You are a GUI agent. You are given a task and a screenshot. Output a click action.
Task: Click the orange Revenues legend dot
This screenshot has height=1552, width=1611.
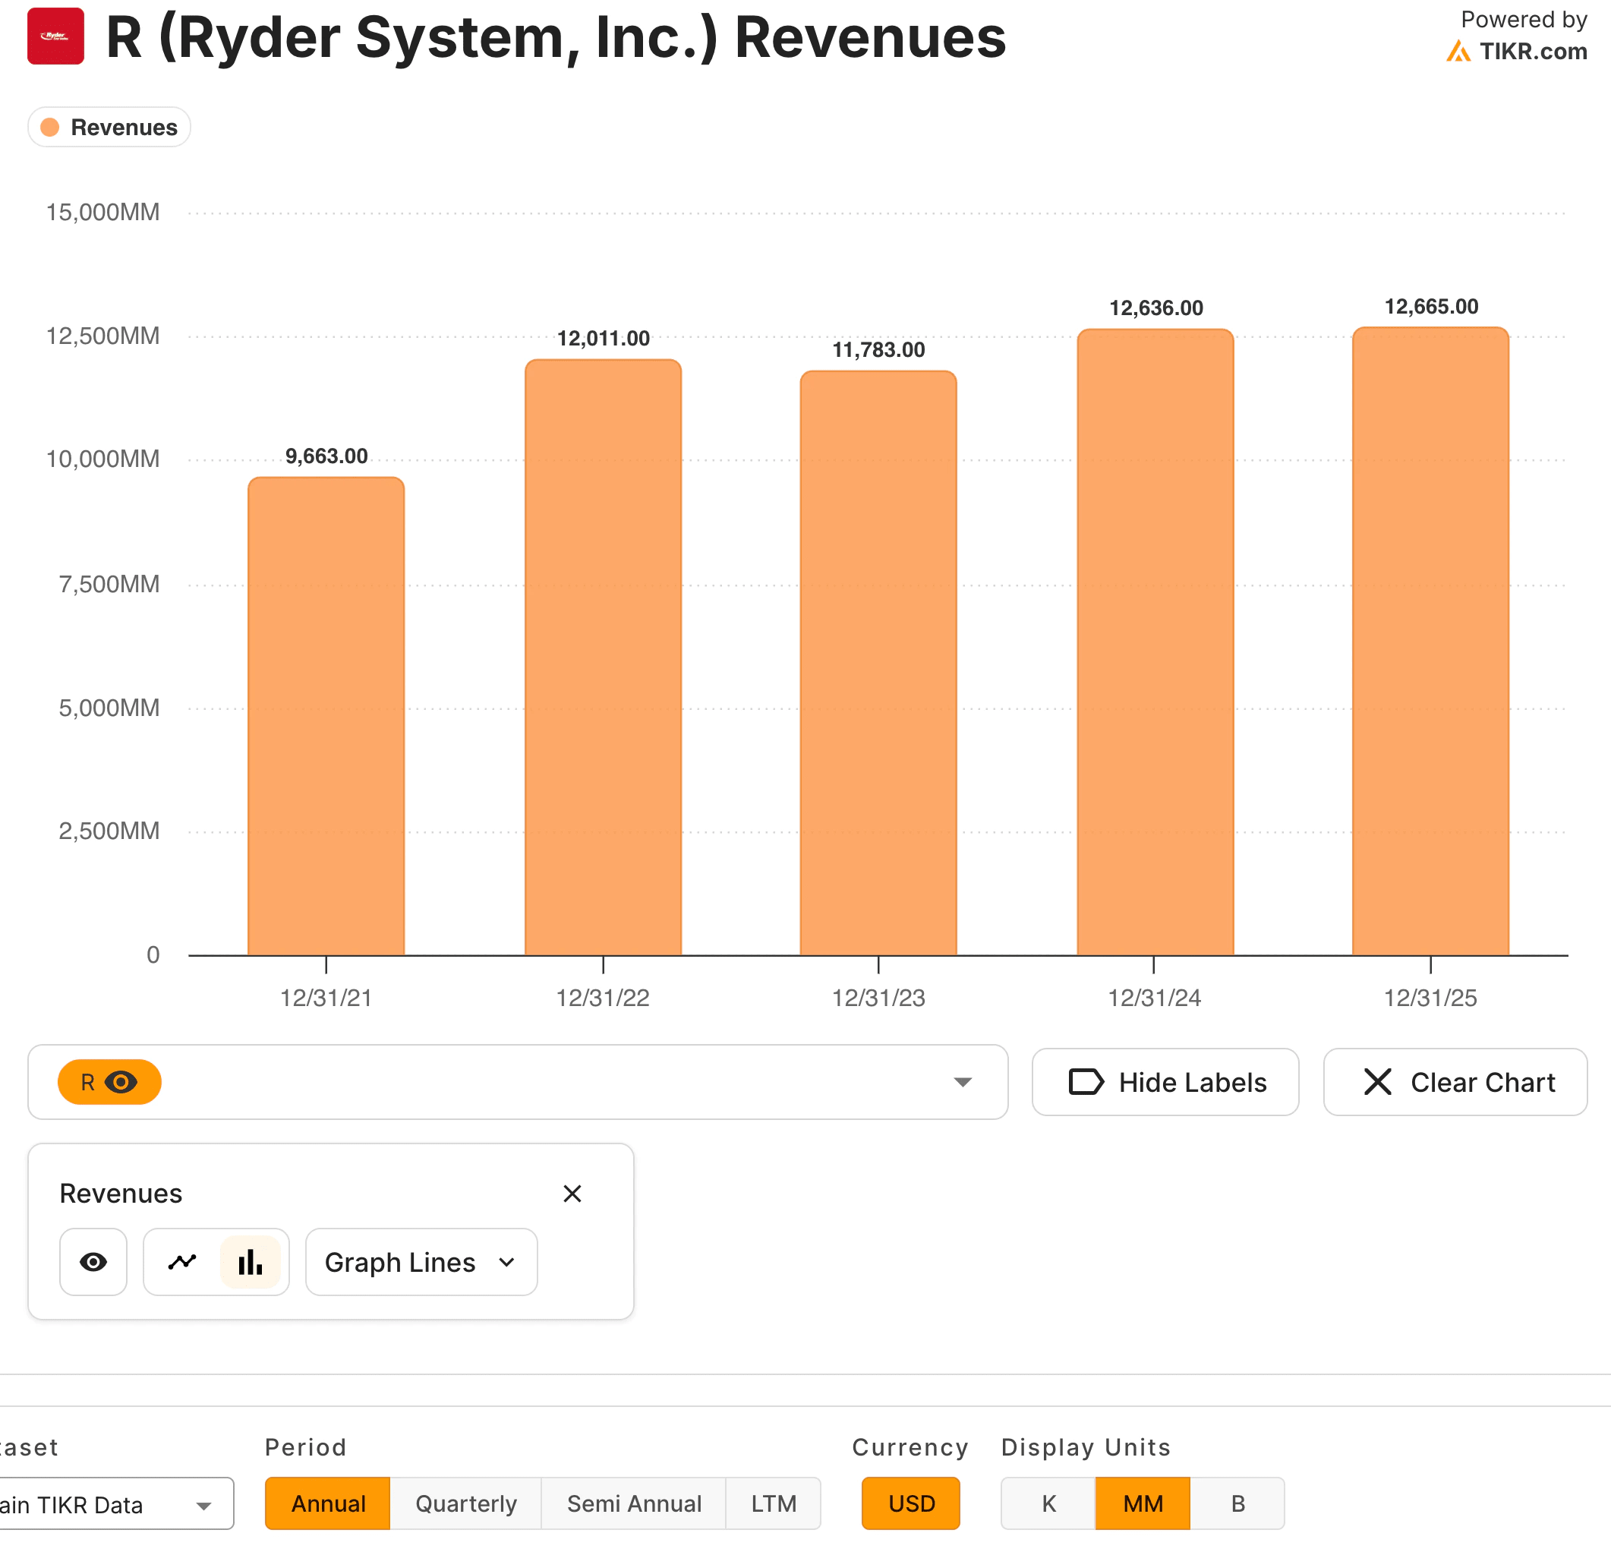click(x=50, y=128)
